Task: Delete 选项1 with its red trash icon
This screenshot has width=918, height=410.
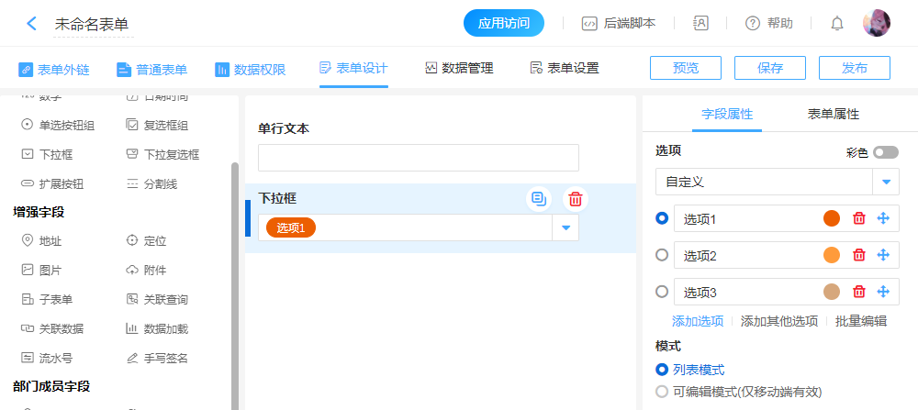Action: pyautogui.click(x=859, y=218)
